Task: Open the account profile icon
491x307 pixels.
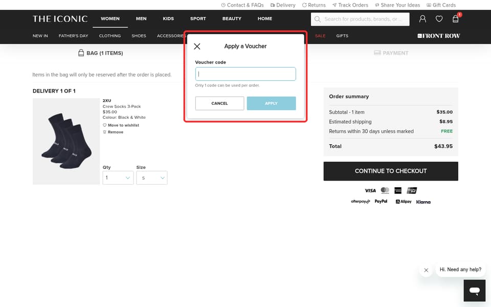Action: (422, 19)
